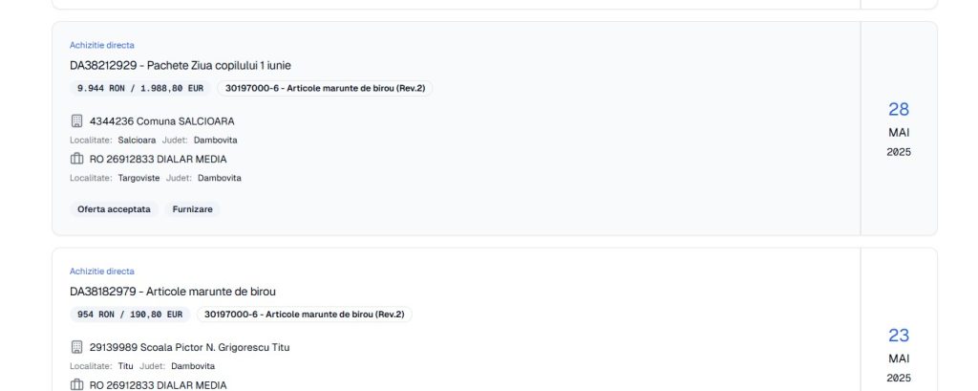Click the briefcase icon in the DA38182979 card
Image resolution: width=978 pixels, height=391 pixels.
tap(77, 384)
